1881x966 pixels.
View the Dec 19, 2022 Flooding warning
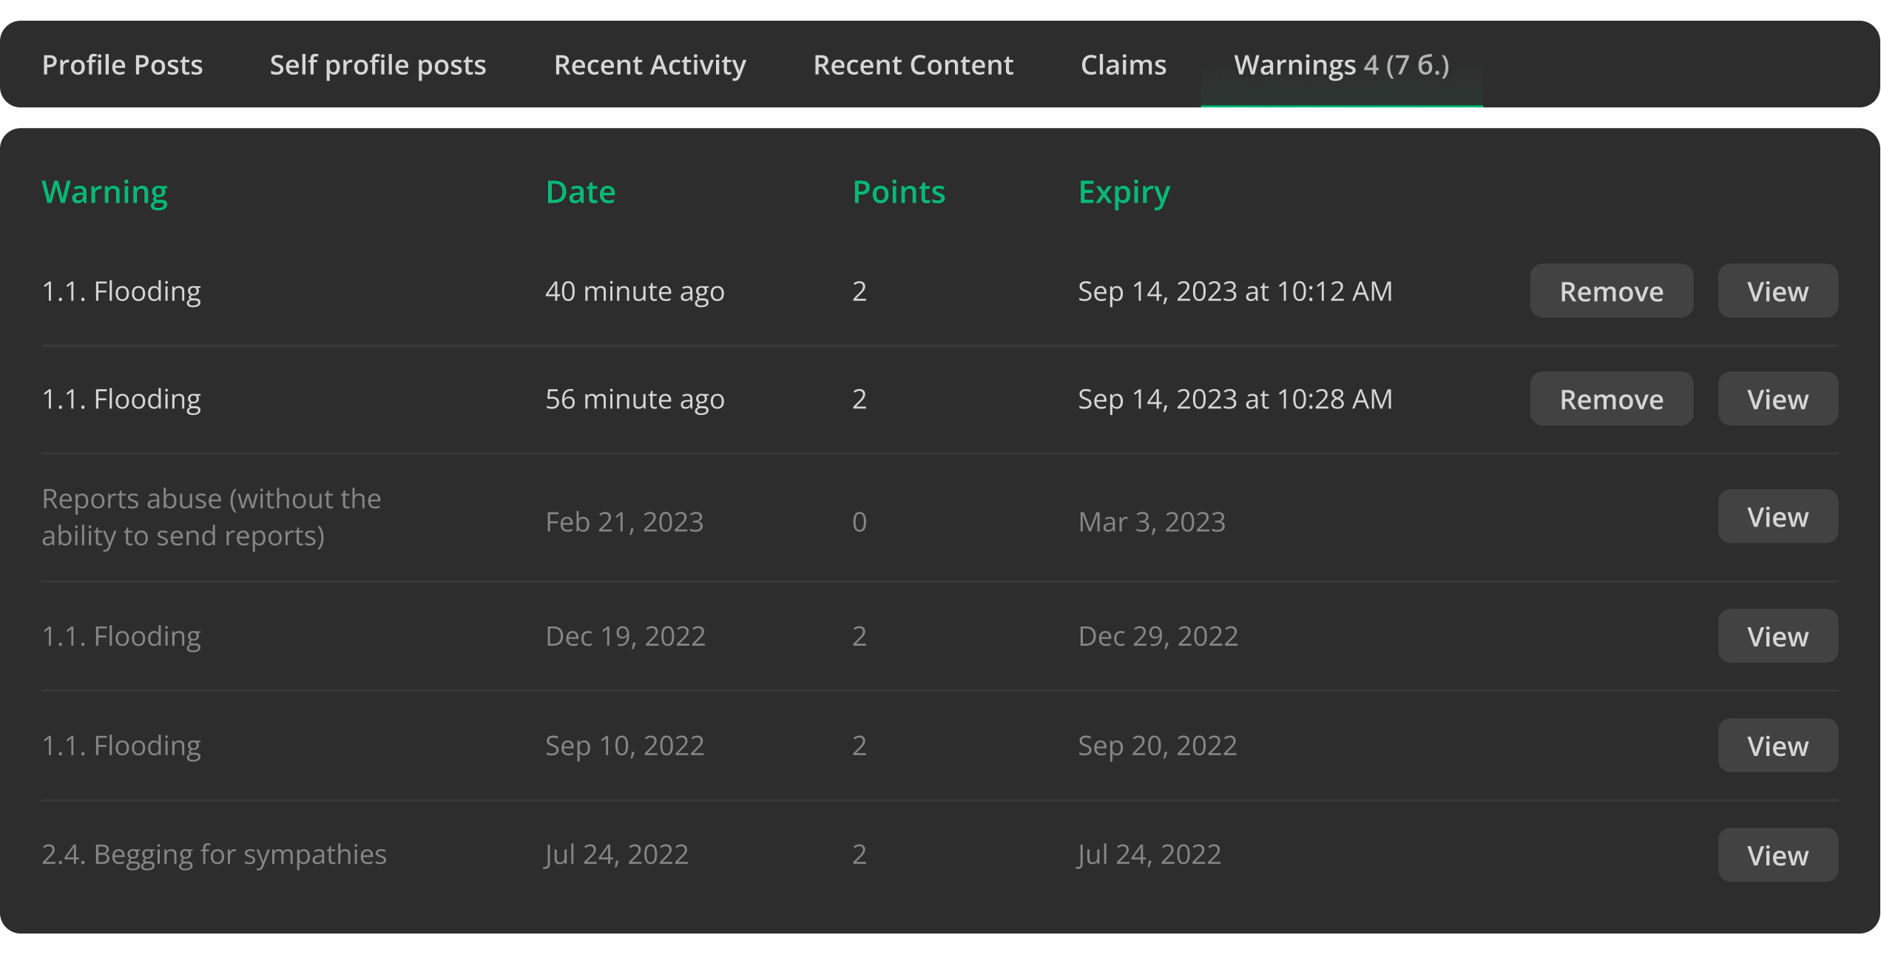pyautogui.click(x=1777, y=637)
